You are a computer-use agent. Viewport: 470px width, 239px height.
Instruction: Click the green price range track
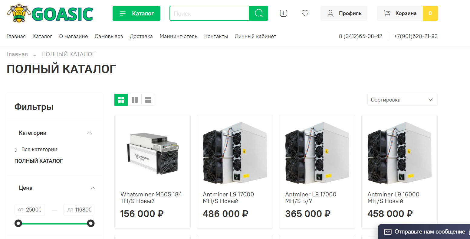coord(54,224)
